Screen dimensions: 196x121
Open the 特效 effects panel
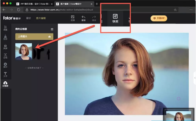click(5, 37)
